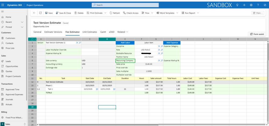
Task: Click the lookup magnifier in the Role row
Action: [162, 50]
